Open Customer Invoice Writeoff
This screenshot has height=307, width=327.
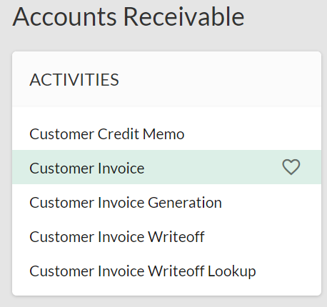point(117,237)
